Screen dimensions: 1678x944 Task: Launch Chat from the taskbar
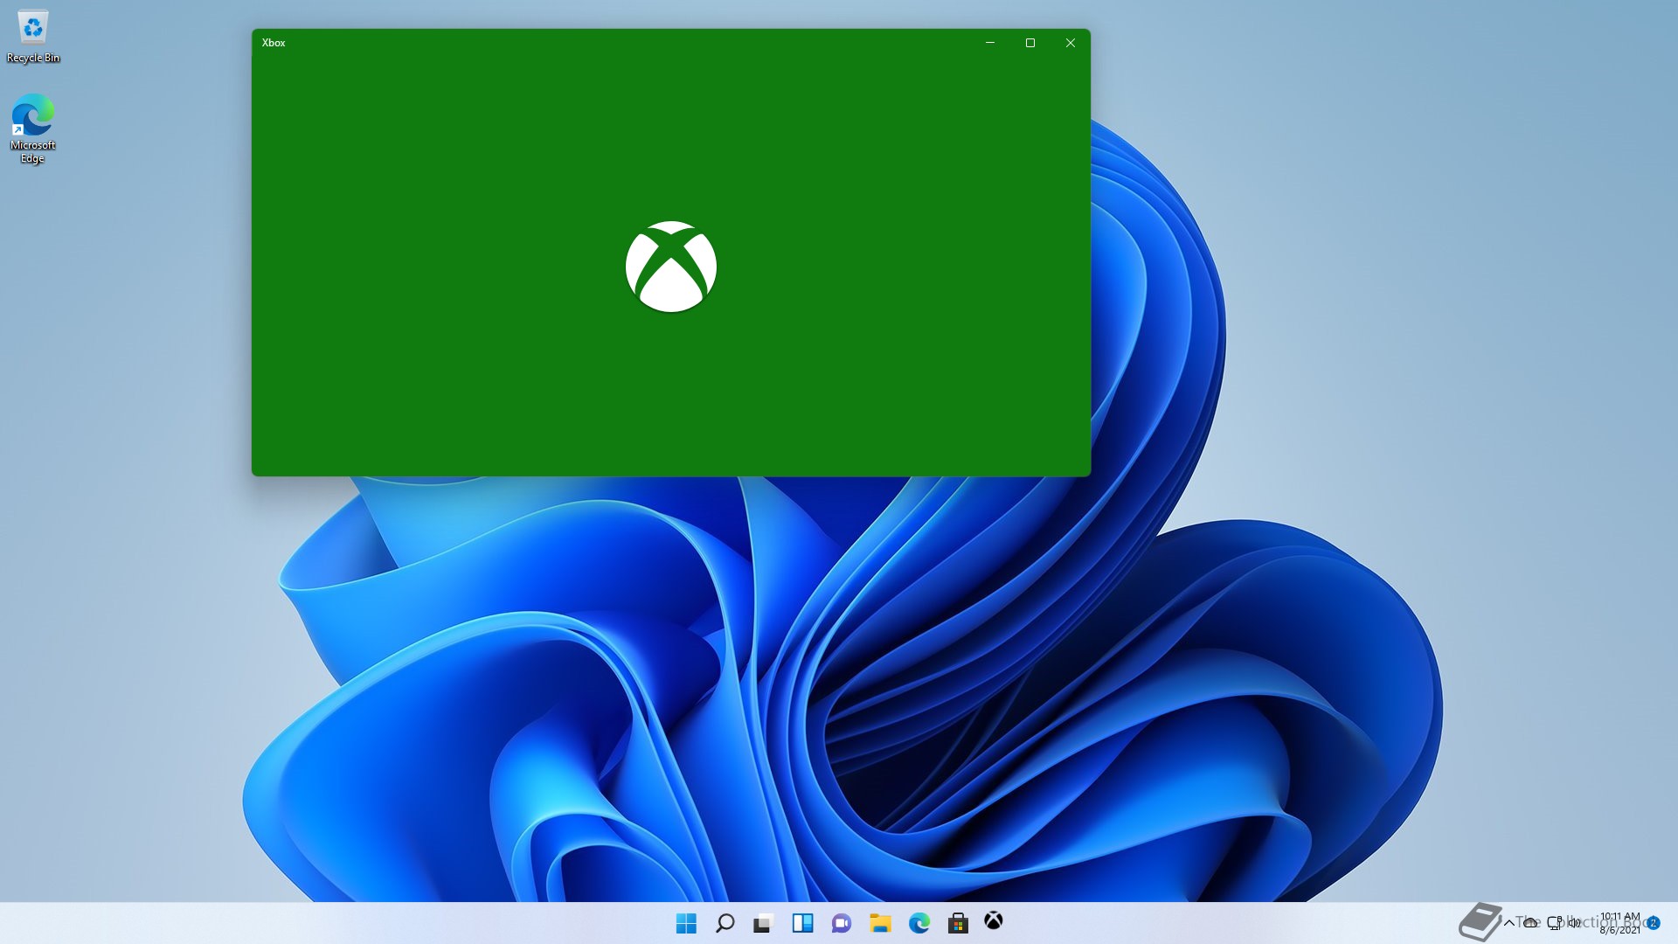[841, 923]
